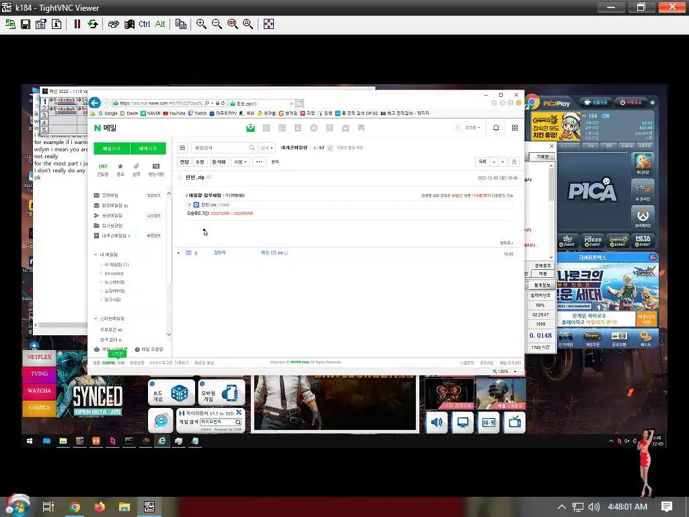Click the Zoom 100% magnifier icon
This screenshot has width=689, height=517.
232,24
